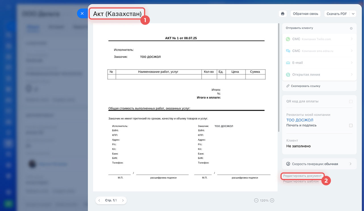This screenshot has width=364, height=211.
Task: Go to the previous page arrow
Action: tap(99, 201)
